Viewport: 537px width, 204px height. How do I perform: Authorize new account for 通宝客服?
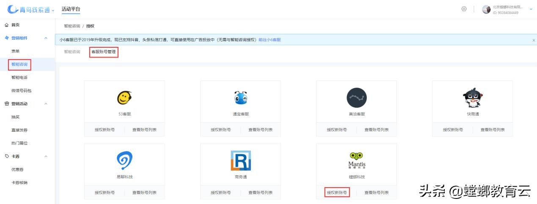tap(221, 130)
